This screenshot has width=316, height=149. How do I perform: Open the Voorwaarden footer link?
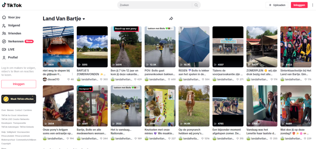click(23, 132)
